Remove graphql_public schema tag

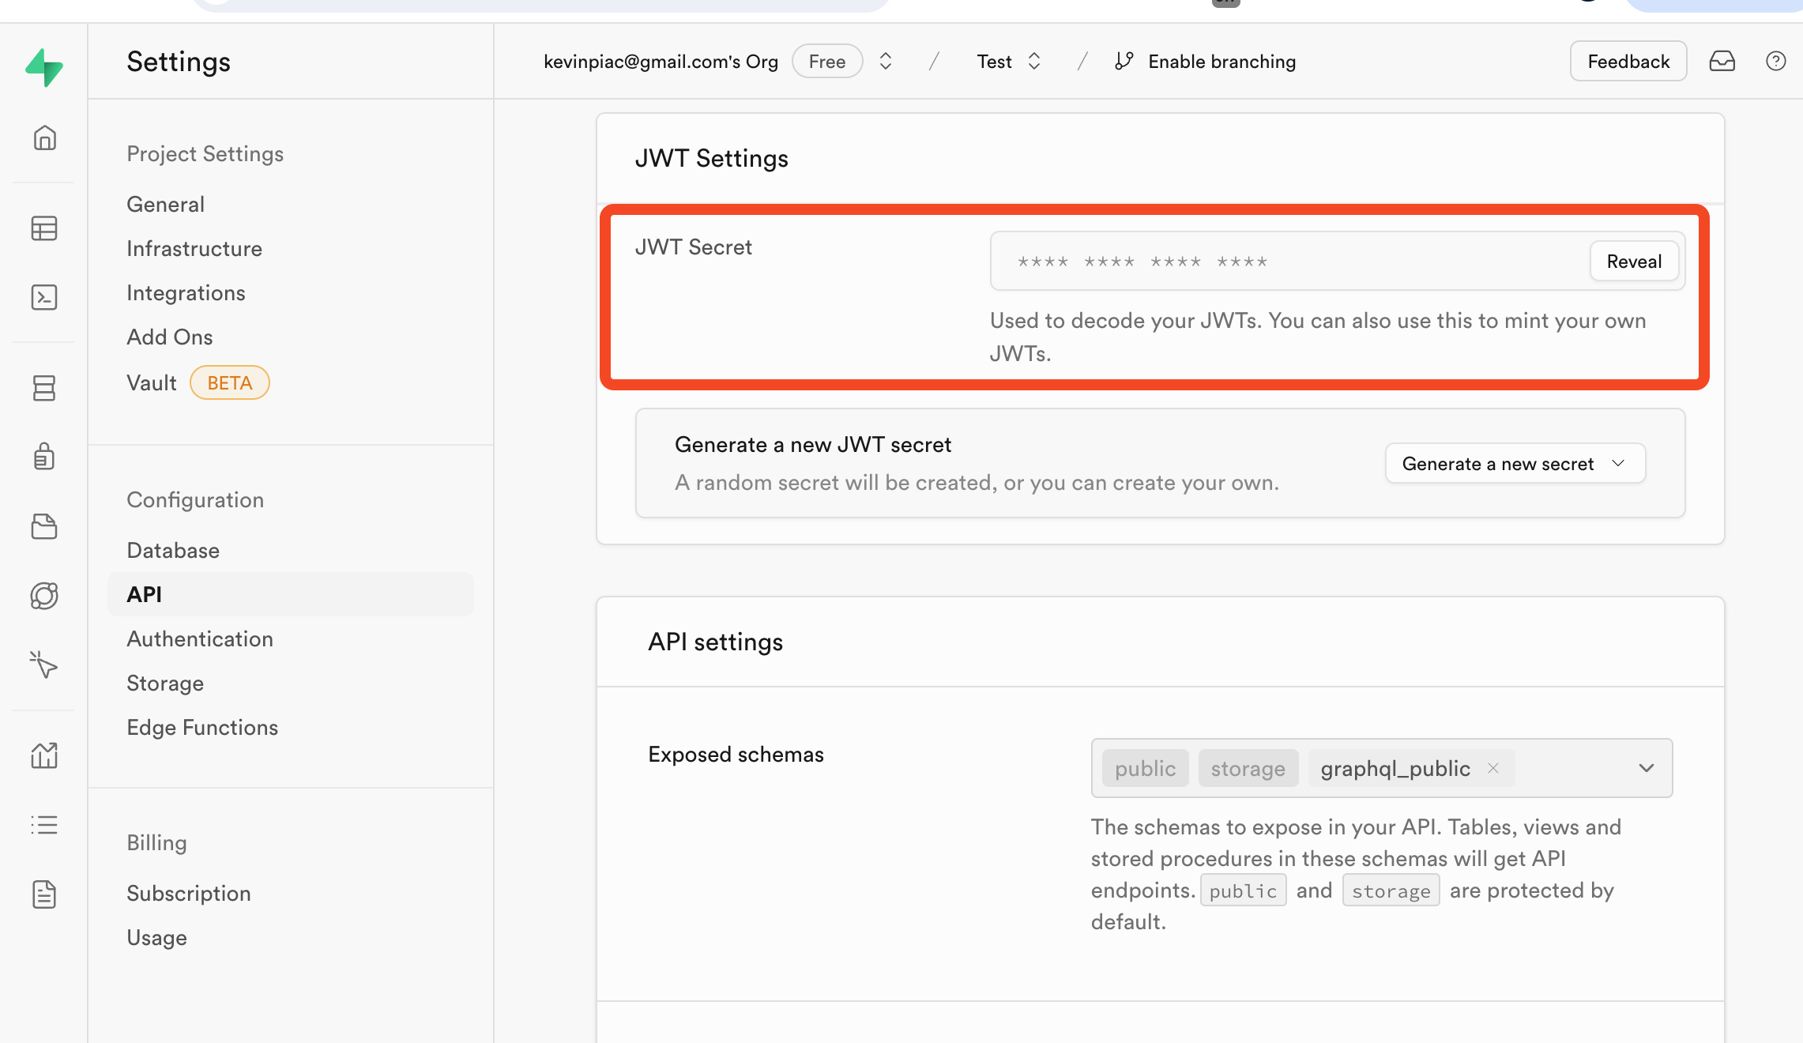point(1493,768)
